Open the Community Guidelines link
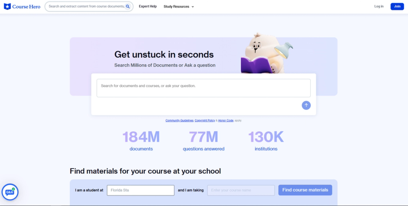 click(180, 120)
